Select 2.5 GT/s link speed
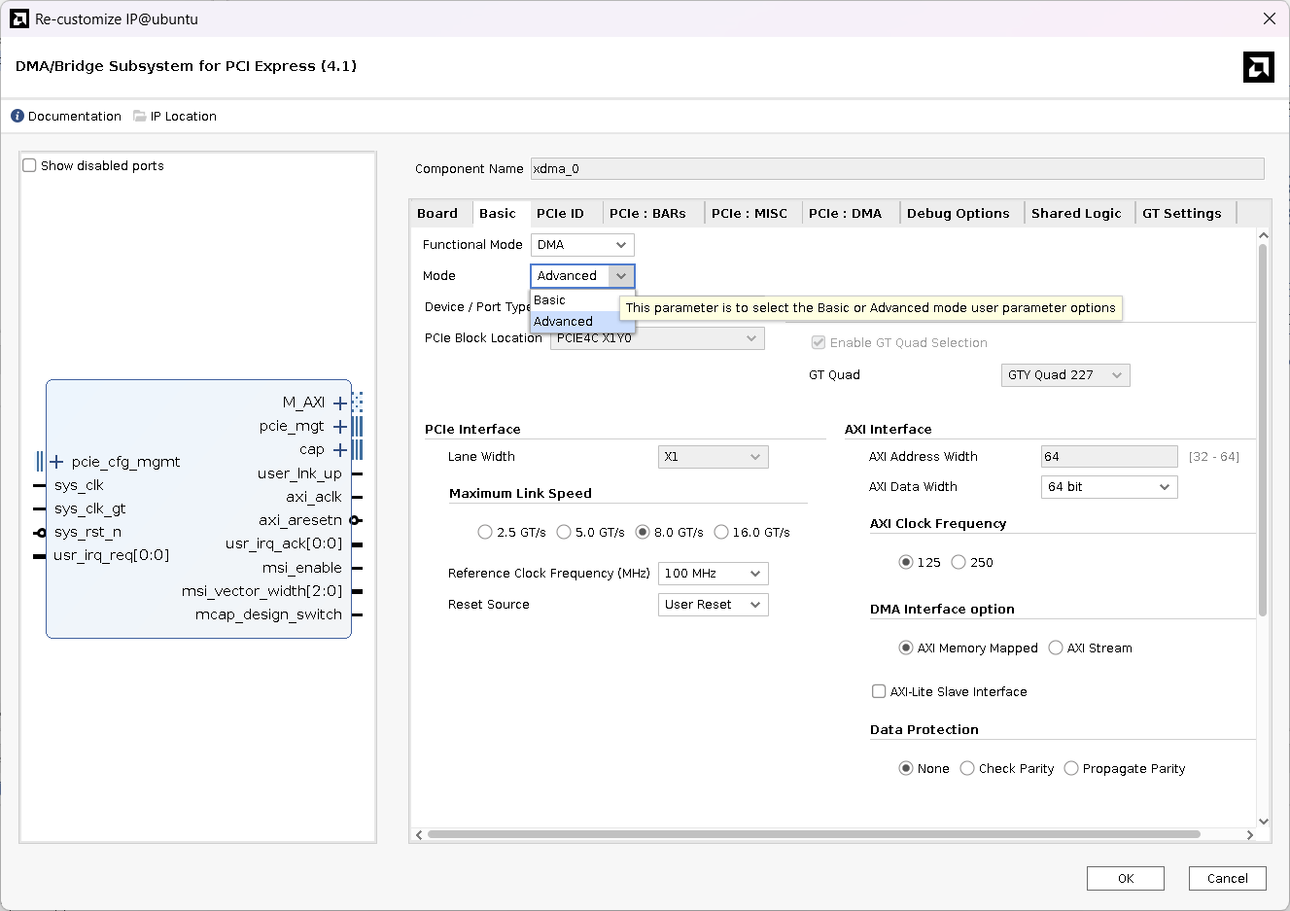Viewport: 1290px width, 911px height. tap(485, 532)
